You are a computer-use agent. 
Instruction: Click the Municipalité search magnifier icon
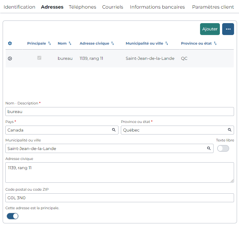(x=209, y=148)
